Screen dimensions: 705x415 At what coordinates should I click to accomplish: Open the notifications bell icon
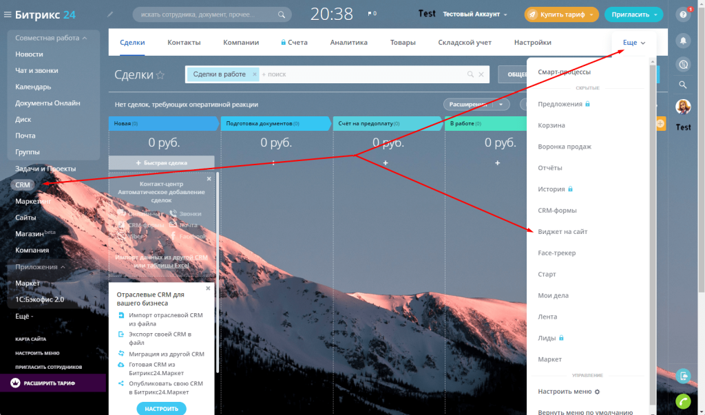click(x=683, y=40)
